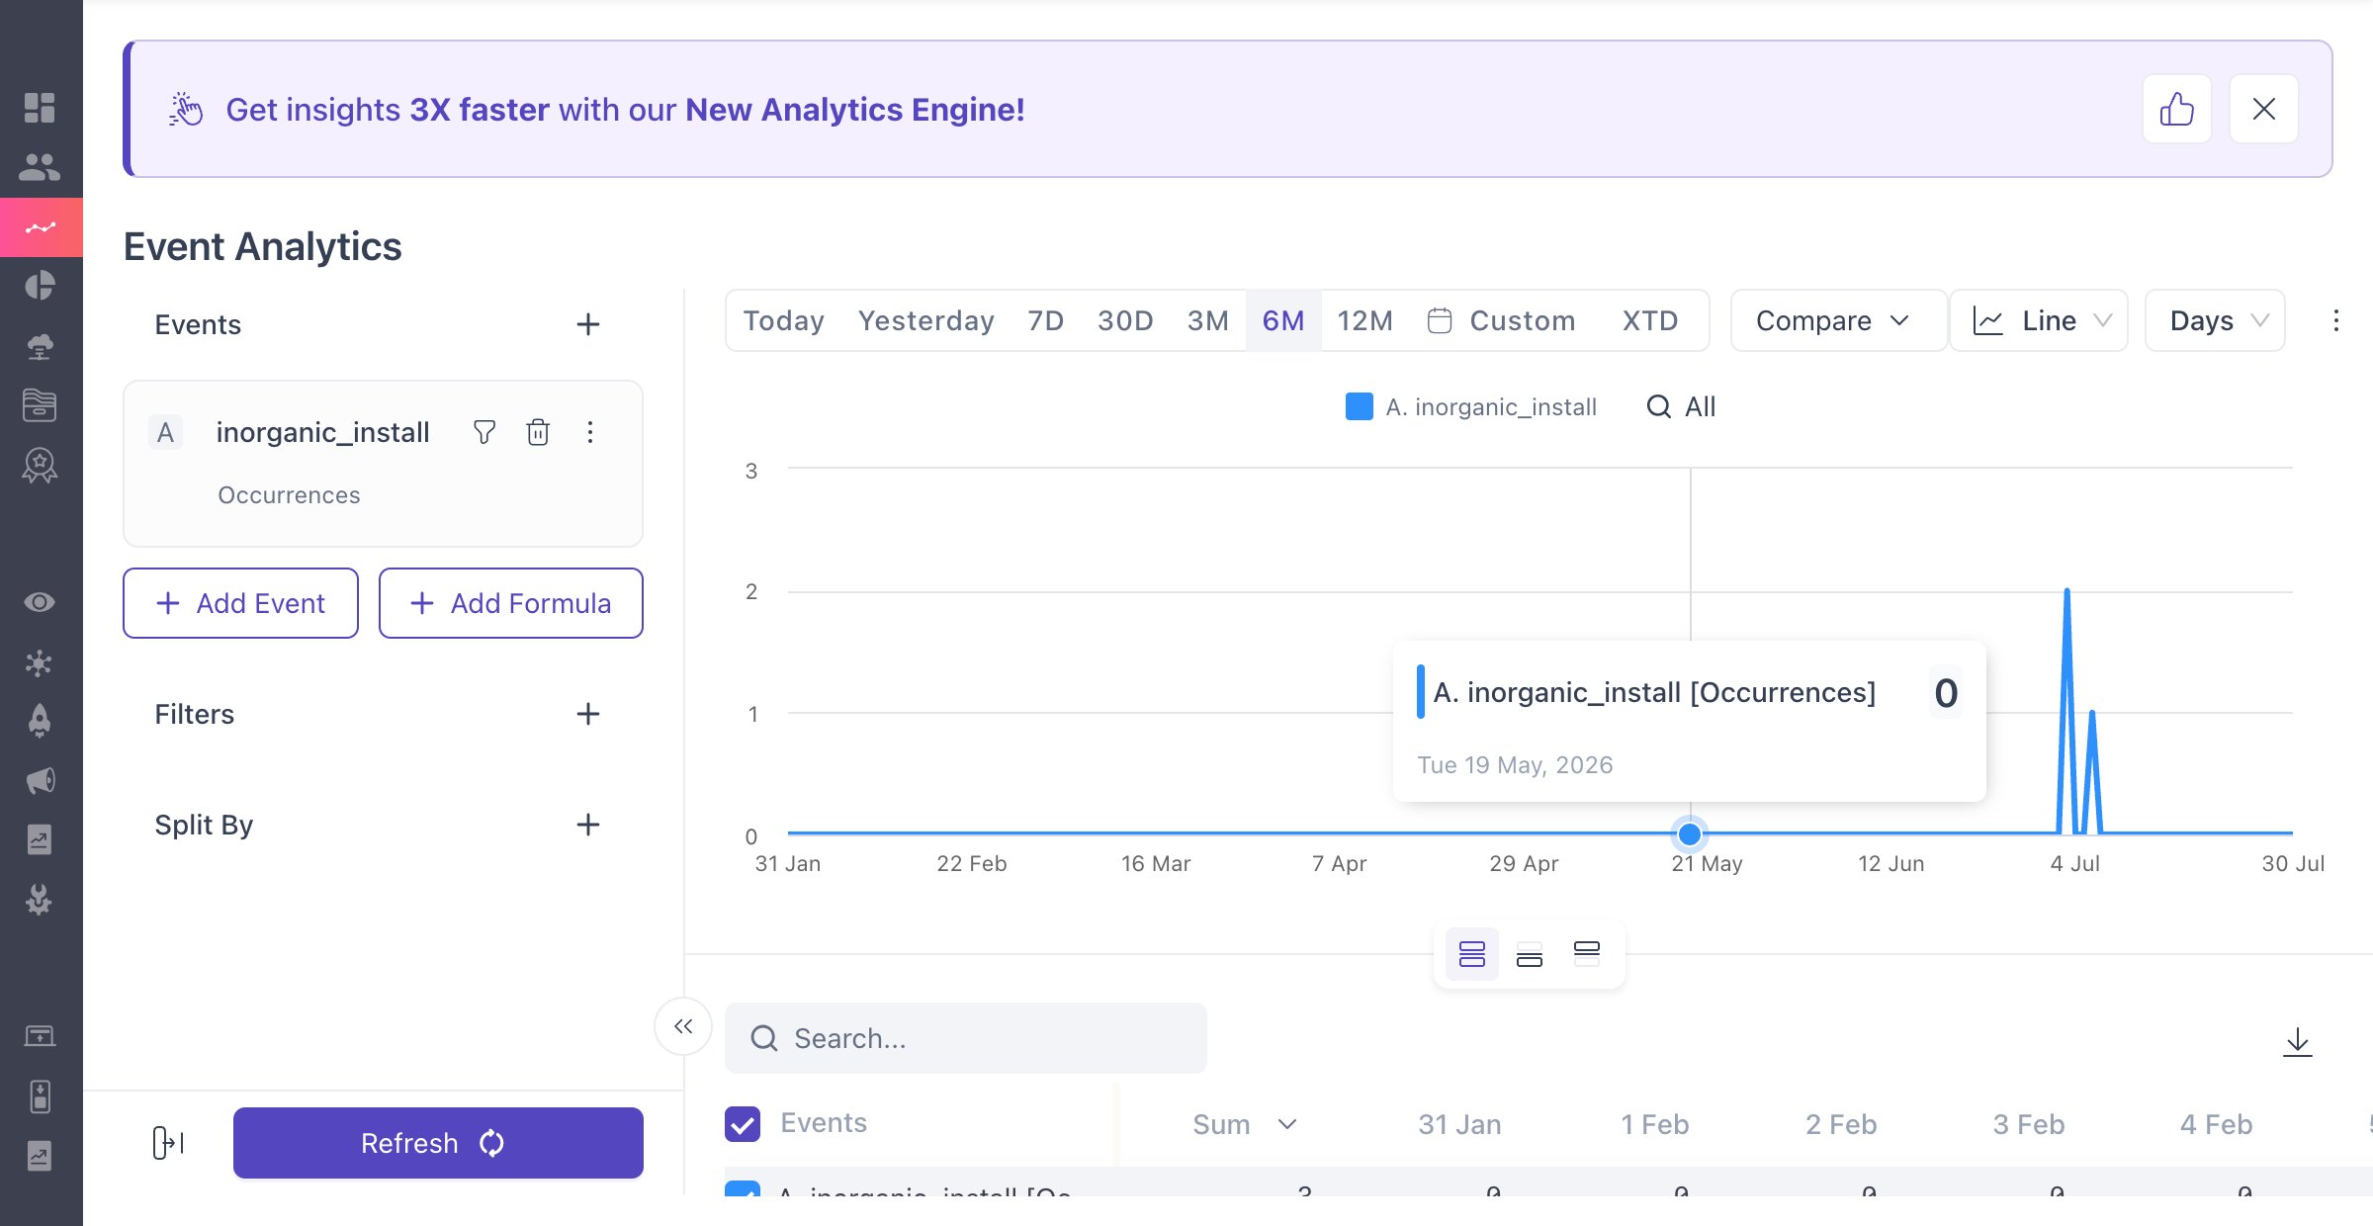Image resolution: width=2373 pixels, height=1226 pixels.
Task: Click the 2 Feb column header
Action: [x=1841, y=1124]
